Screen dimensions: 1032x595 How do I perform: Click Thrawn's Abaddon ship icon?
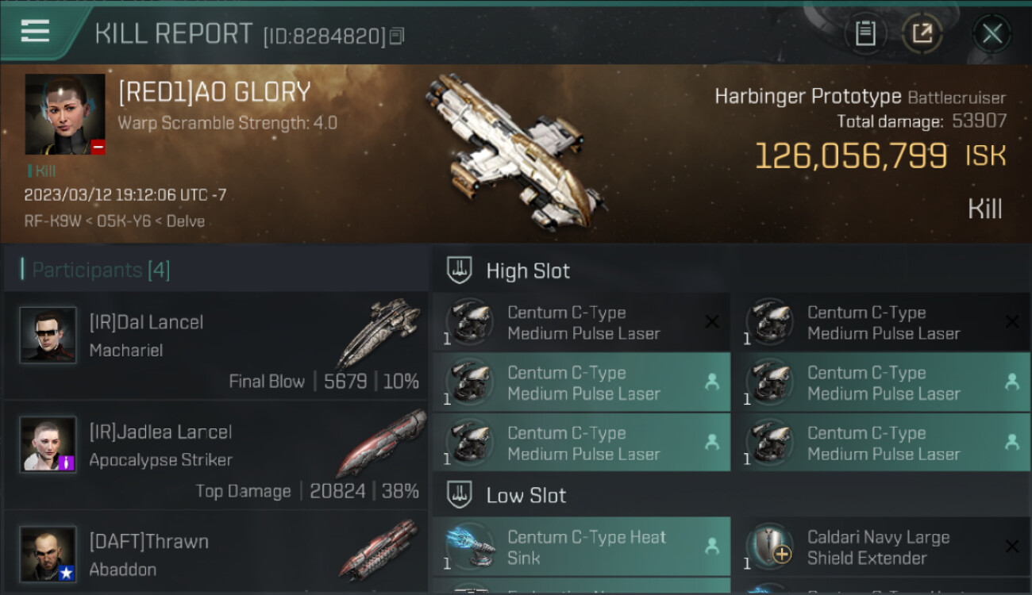381,551
